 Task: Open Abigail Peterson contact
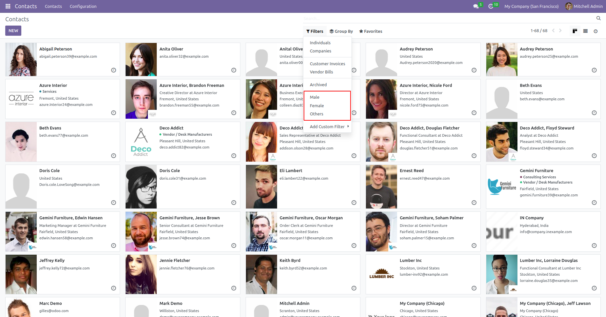coord(63,59)
